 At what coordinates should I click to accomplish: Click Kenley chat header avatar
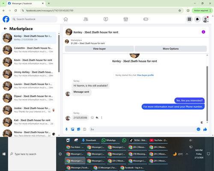click(x=69, y=32)
